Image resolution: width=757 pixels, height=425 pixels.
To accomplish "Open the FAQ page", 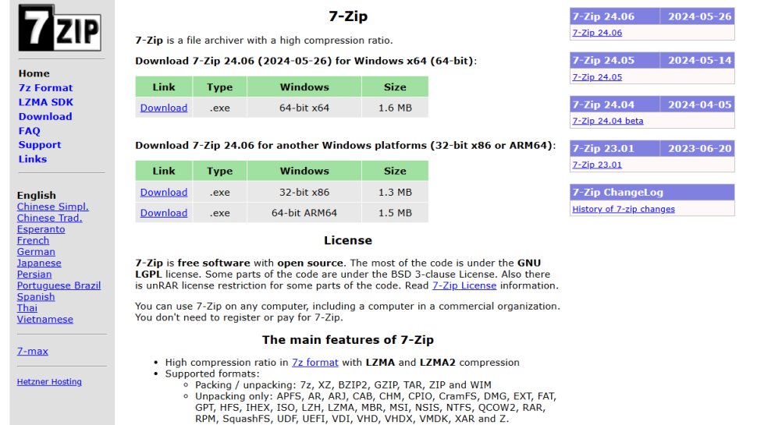I will (30, 131).
